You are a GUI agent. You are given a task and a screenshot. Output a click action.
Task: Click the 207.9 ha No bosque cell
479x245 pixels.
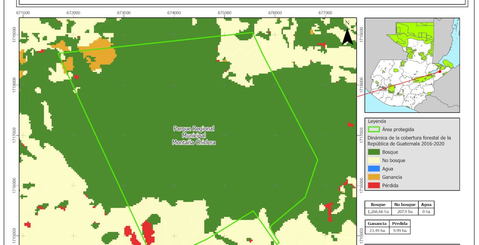(405, 212)
